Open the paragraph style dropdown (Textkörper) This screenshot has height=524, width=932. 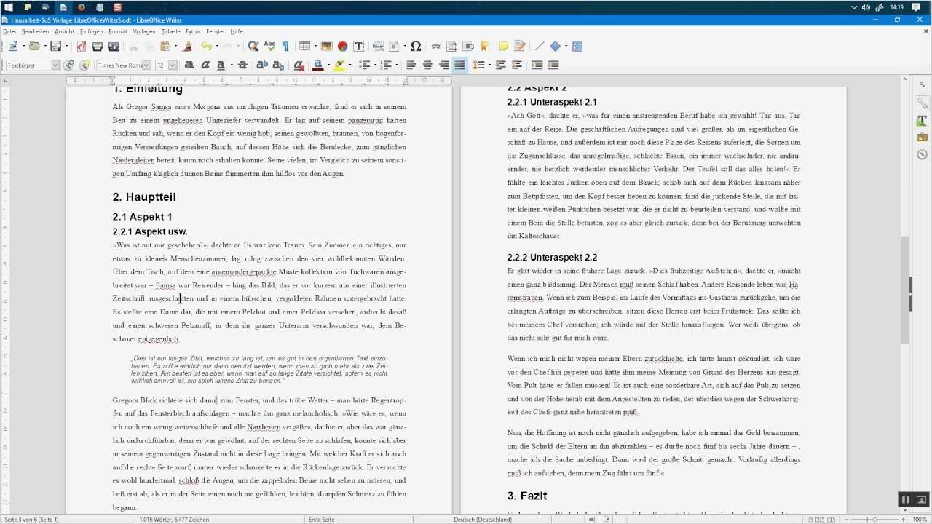(x=55, y=65)
